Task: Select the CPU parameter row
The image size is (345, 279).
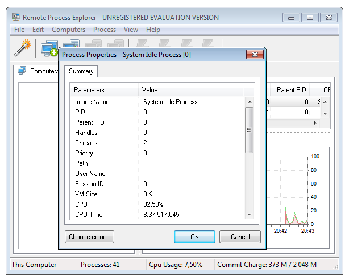Action: click(158, 204)
